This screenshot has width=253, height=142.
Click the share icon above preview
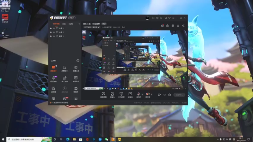(x=183, y=26)
